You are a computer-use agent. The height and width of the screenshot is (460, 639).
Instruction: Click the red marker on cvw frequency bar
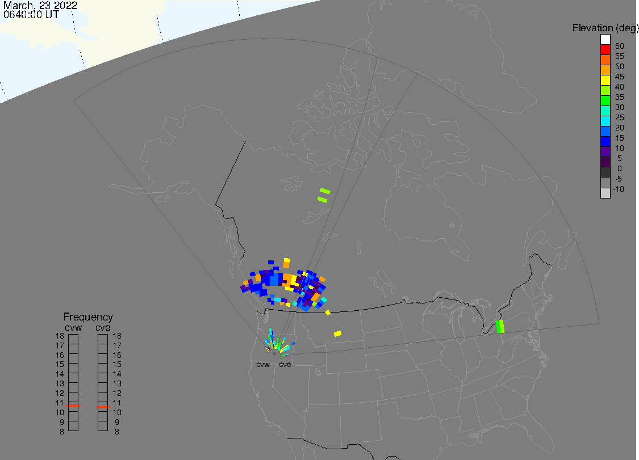[73, 406]
